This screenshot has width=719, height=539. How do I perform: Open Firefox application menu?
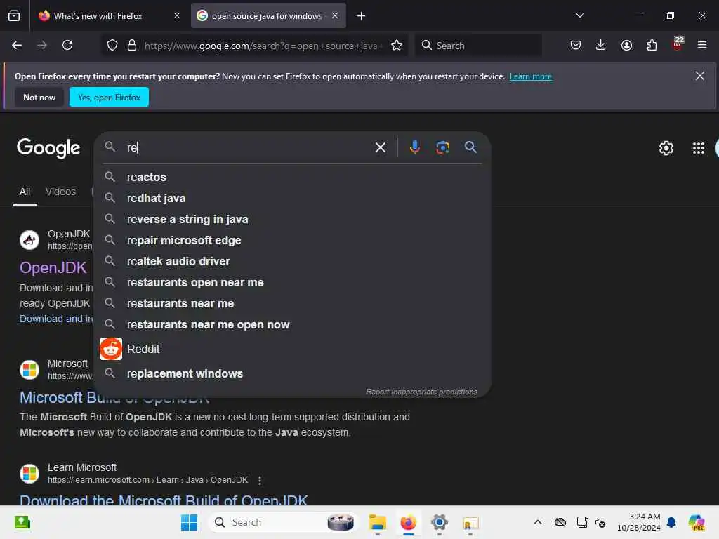point(702,46)
